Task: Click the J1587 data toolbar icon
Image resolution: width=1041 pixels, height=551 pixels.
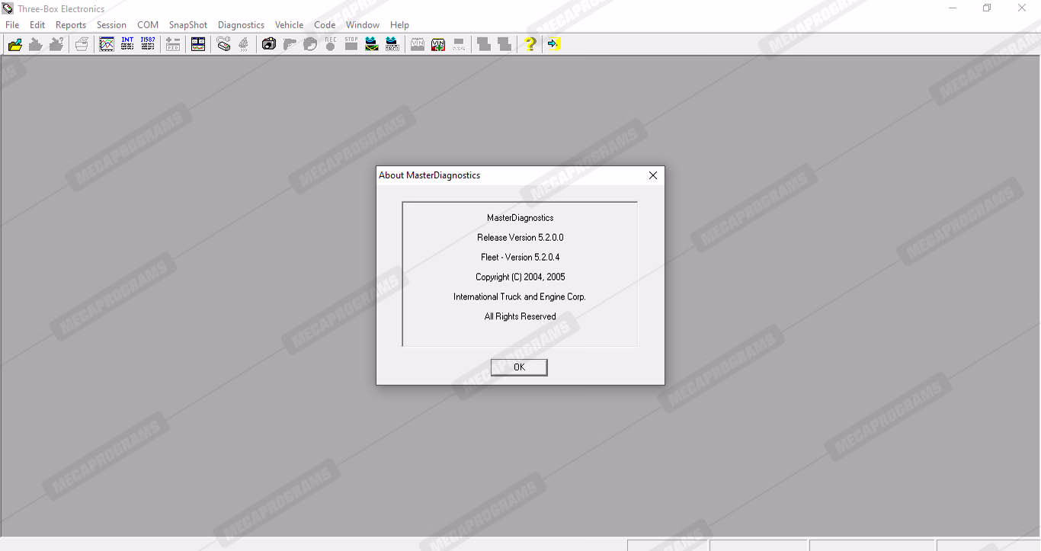Action: click(x=148, y=44)
